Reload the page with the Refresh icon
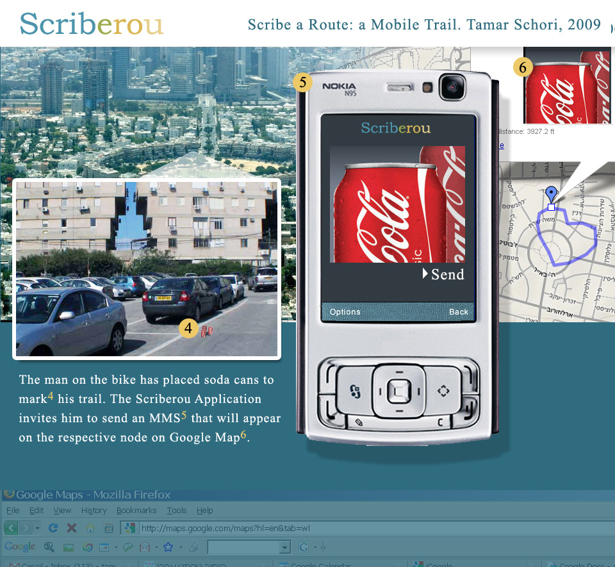Image resolution: width=615 pixels, height=567 pixels. pos(53,528)
